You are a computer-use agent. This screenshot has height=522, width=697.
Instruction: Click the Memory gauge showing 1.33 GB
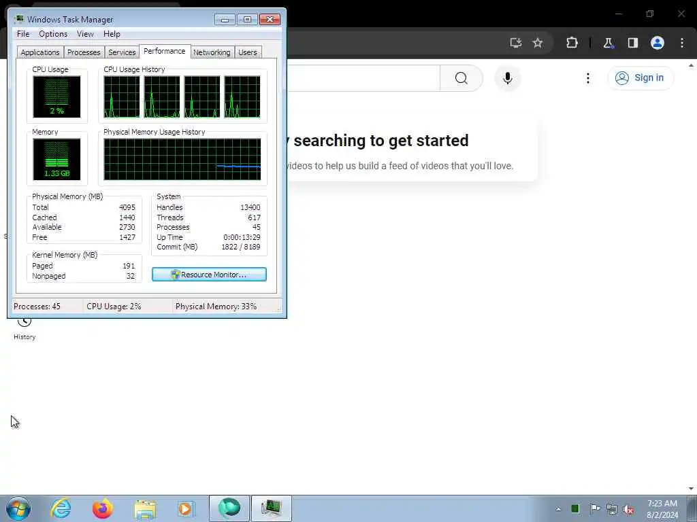56,159
